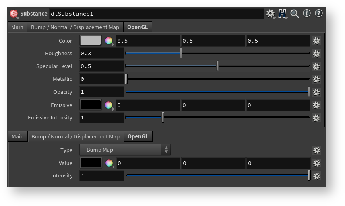Select the upper Bump / Normal / Displacement Map tab
345x206 pixels.
pyautogui.click(x=75, y=27)
